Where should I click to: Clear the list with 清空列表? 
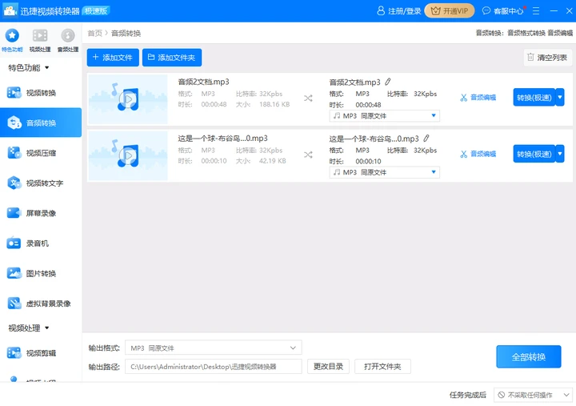click(x=547, y=58)
